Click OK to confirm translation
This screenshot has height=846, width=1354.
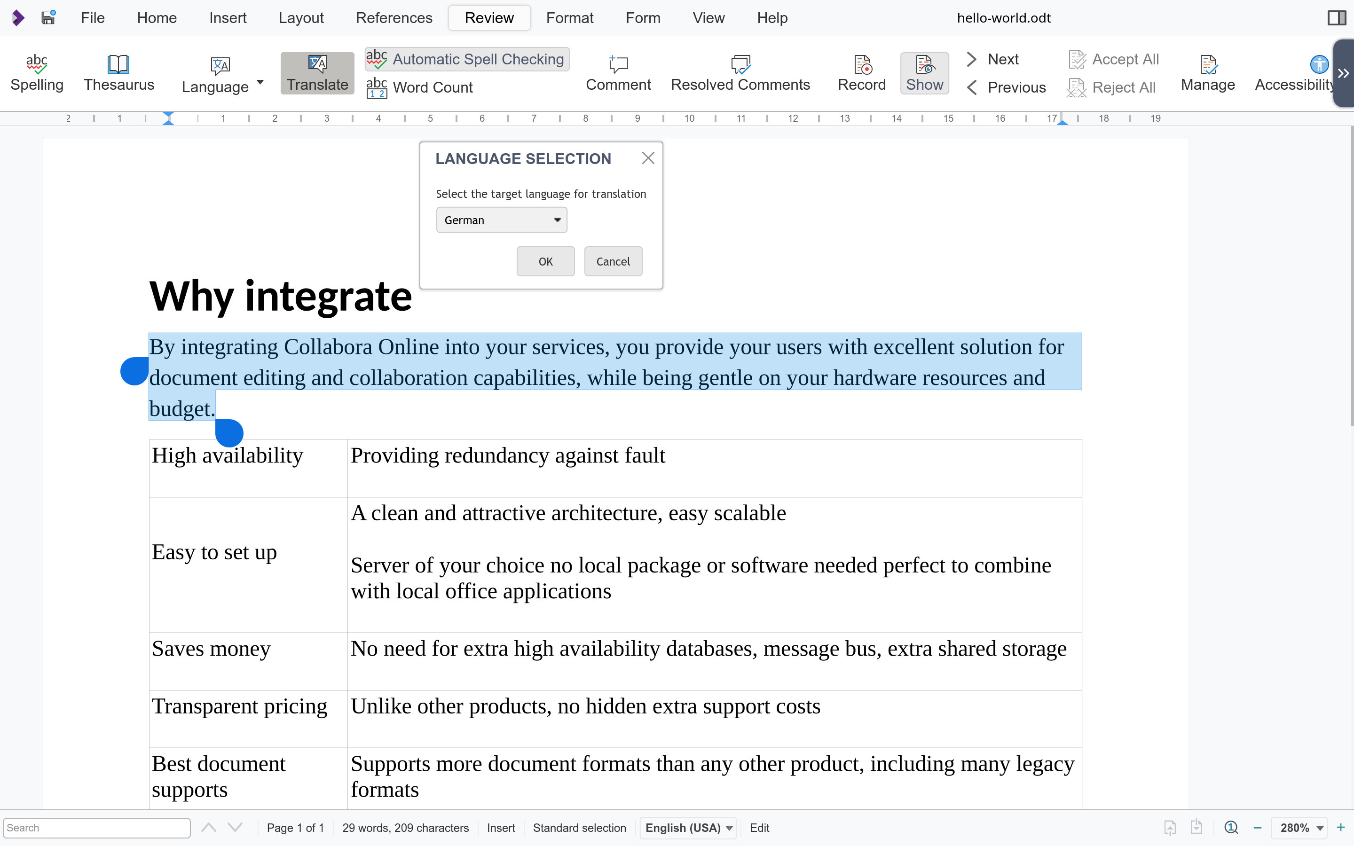546,260
